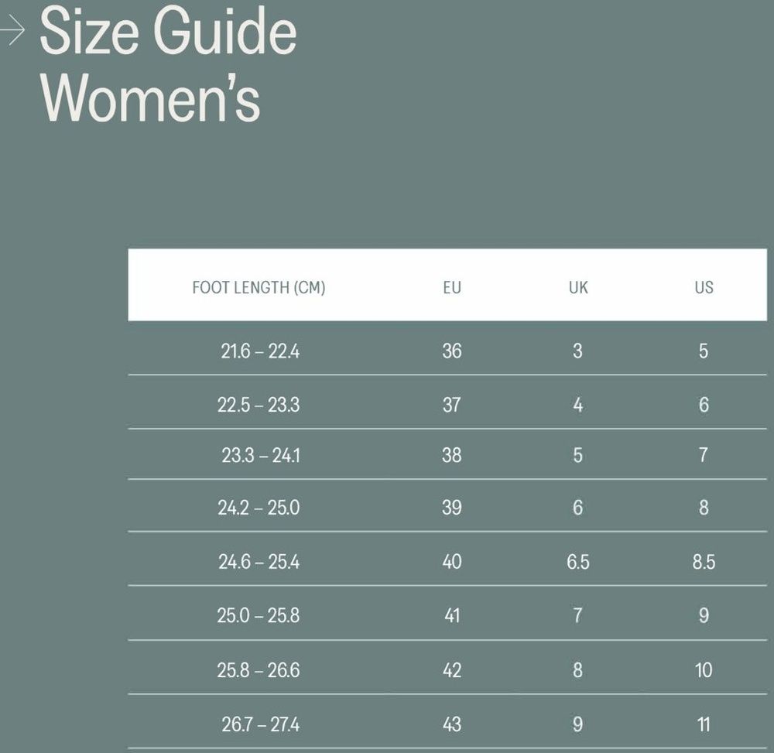Click the FOOT LENGTH (CM) column header
Image resolution: width=774 pixels, height=753 pixels.
pos(259,288)
